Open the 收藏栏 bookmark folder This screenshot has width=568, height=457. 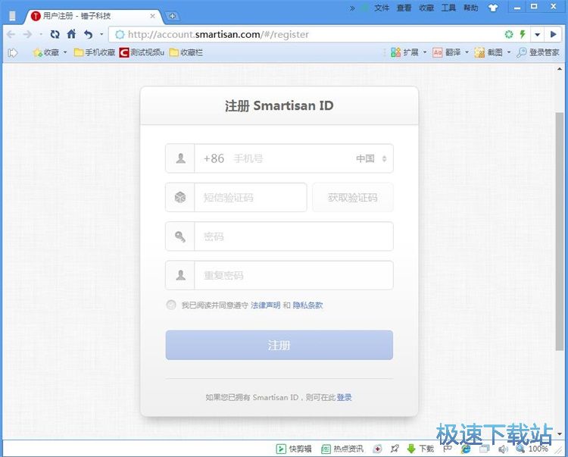pos(186,53)
